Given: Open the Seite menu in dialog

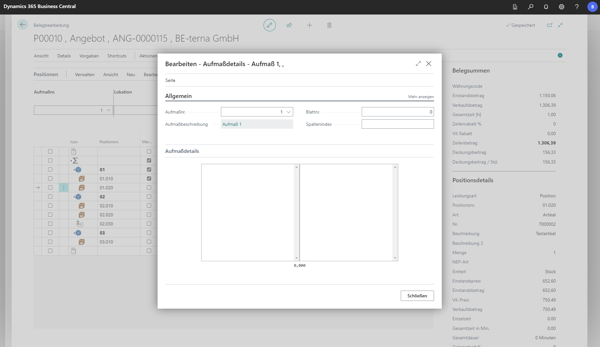Looking at the screenshot, I should [170, 80].
